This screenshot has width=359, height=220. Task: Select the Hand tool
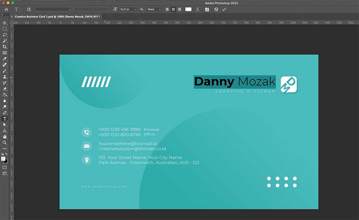click(x=5, y=137)
